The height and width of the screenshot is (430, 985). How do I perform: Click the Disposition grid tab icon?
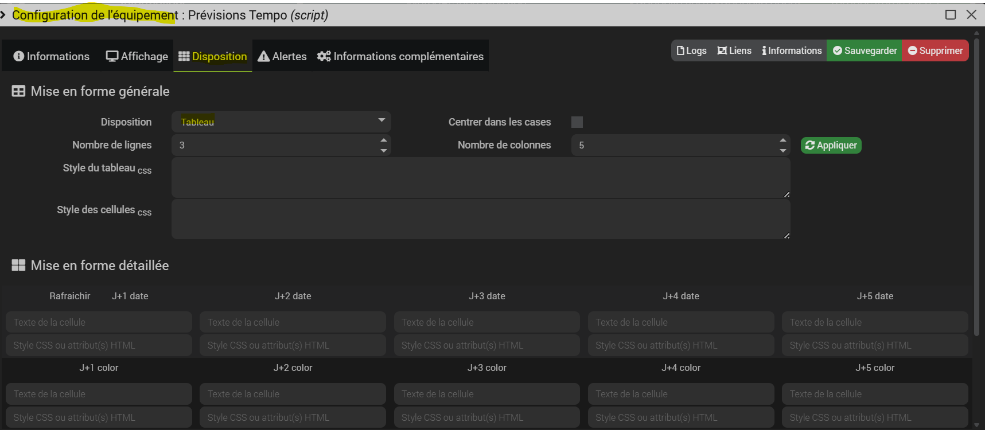pyautogui.click(x=184, y=56)
